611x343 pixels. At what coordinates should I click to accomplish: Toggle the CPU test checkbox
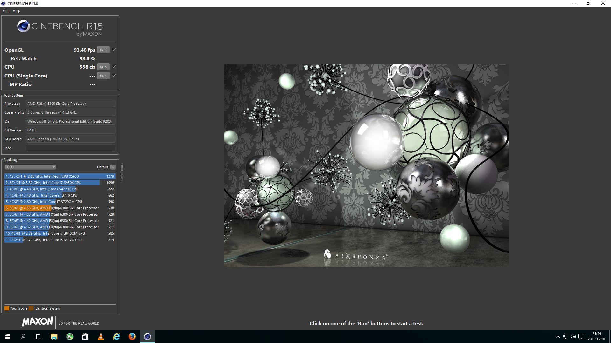point(114,67)
